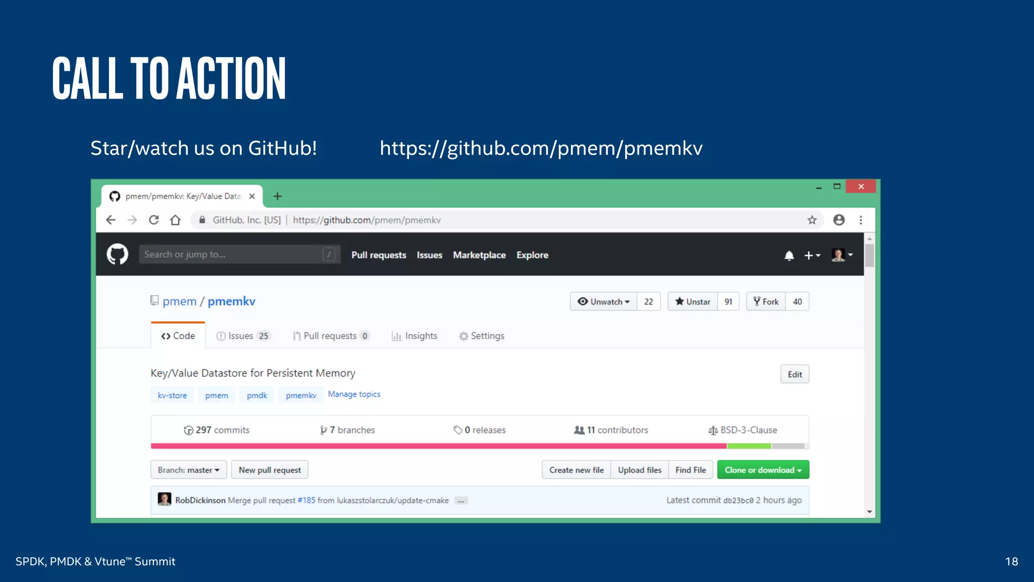
Task: Open the Unwatch dropdown
Action: [603, 302]
